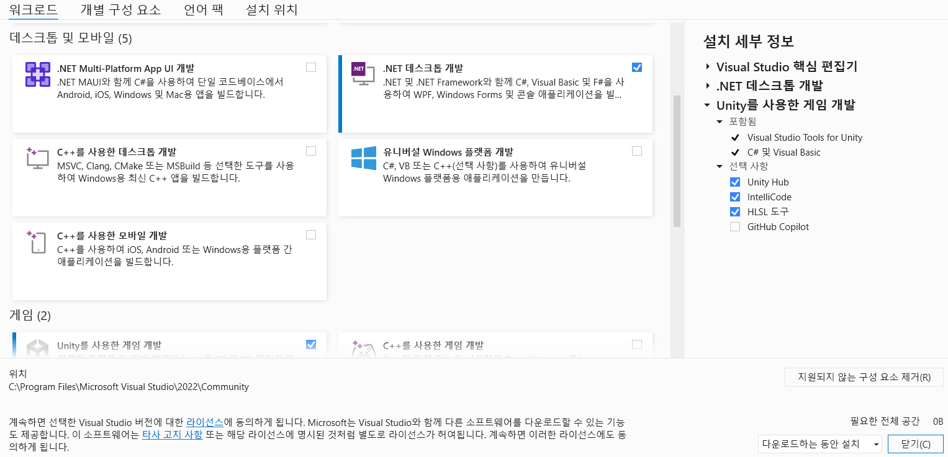
Task: Click the 게임 (2) section heading
Action: [x=30, y=316]
